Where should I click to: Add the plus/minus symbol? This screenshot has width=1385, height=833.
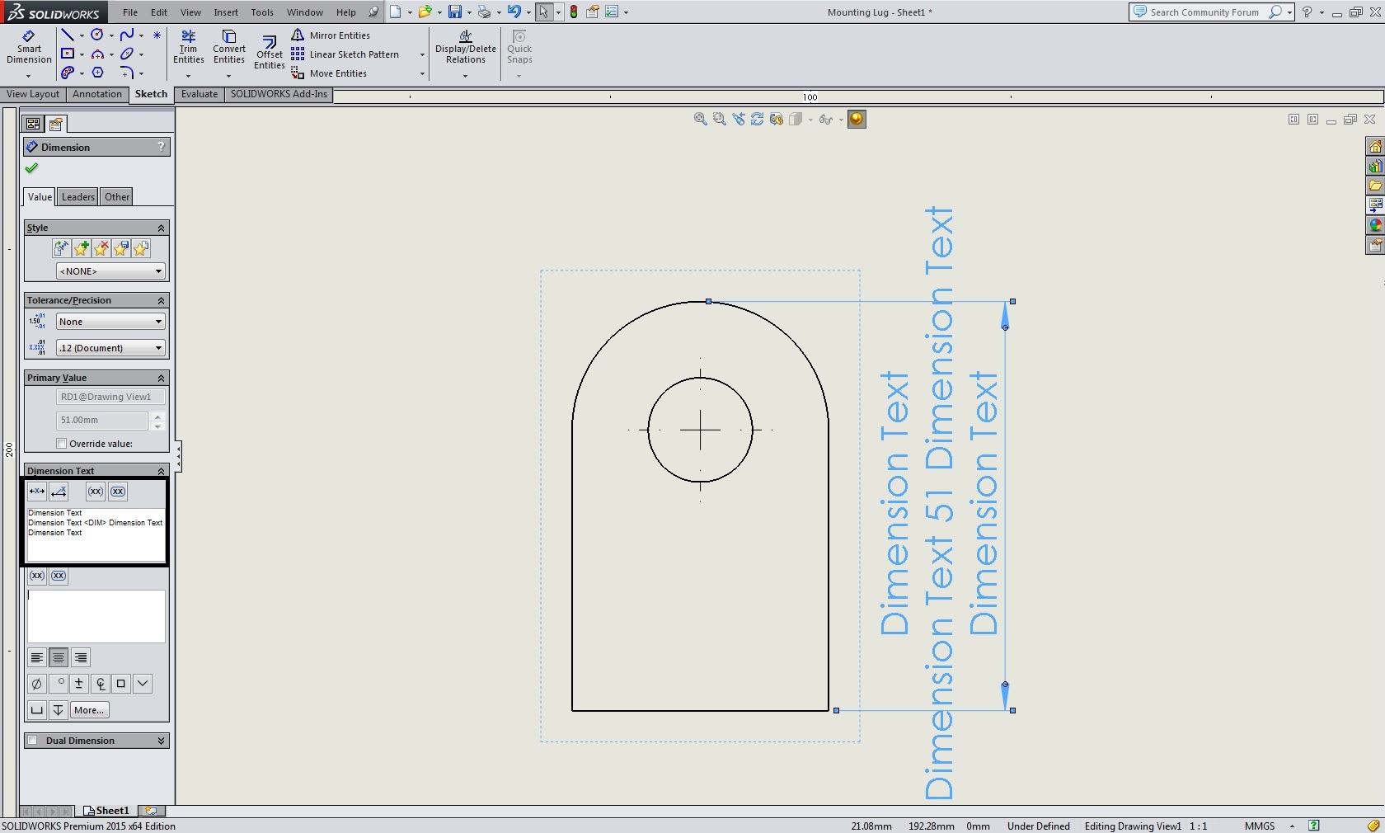click(79, 684)
